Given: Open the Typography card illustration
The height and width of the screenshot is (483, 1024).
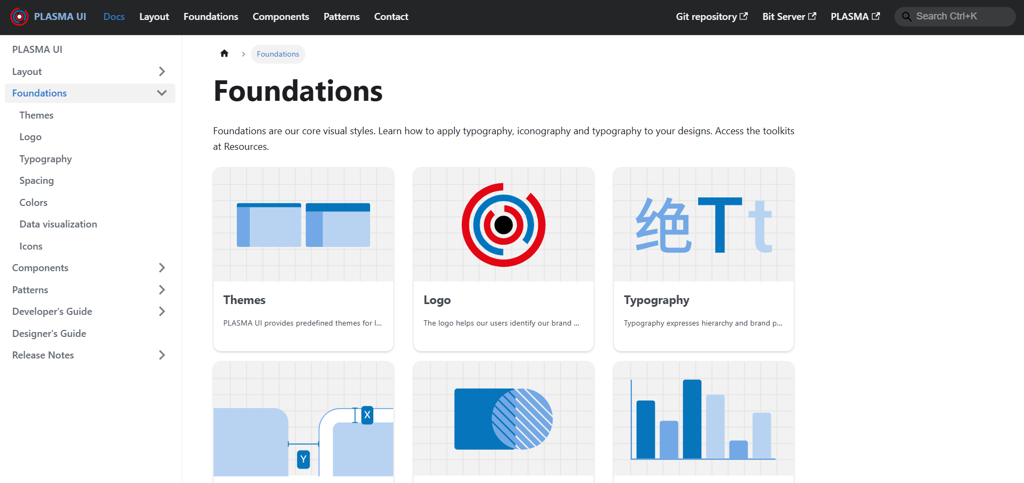Looking at the screenshot, I should [x=704, y=224].
